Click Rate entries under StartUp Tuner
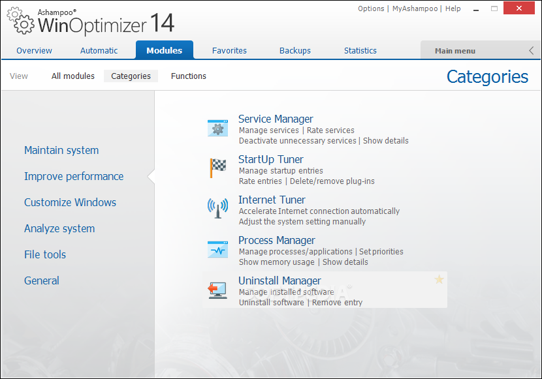Screen dimensions: 542x379 (261, 181)
